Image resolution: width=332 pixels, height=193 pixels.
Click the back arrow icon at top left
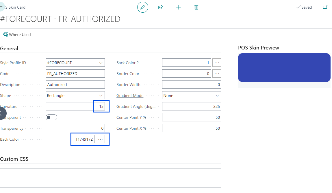click(2, 7)
